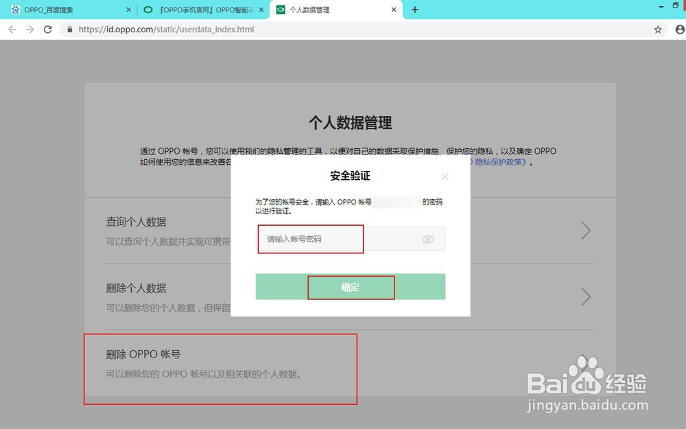Focus the 请输入帐号密码 password field
Screen dimensions: 686x429
tap(351, 239)
